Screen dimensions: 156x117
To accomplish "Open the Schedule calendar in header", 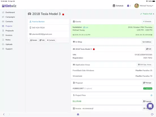I will 118,6.
